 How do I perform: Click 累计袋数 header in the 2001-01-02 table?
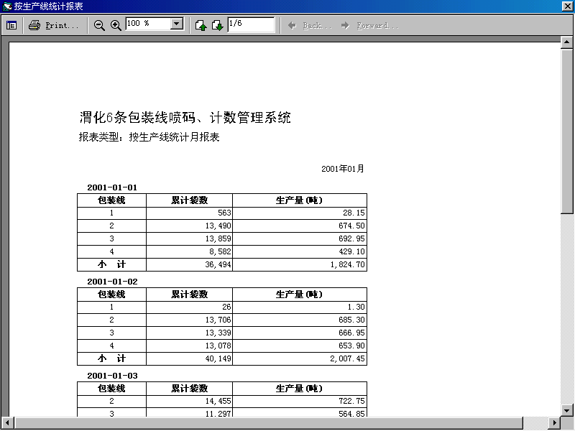coord(189,295)
